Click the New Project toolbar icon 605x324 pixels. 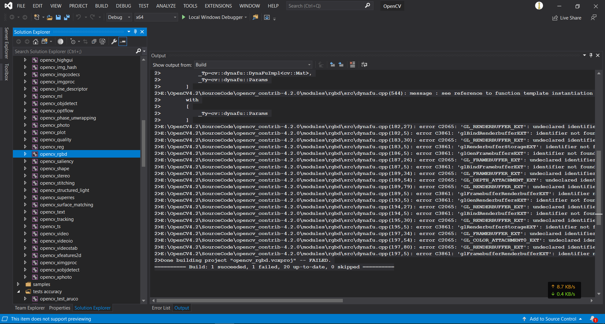point(37,17)
